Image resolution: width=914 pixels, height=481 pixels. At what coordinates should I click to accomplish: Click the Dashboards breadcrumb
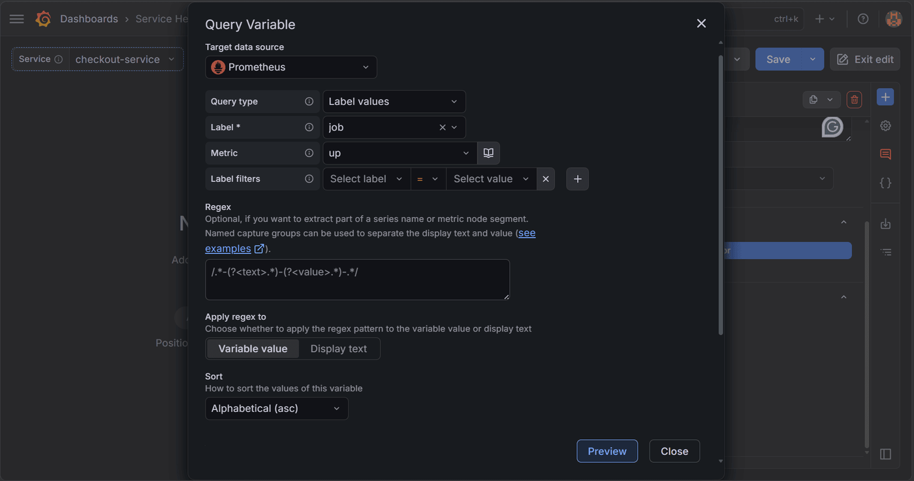click(89, 19)
